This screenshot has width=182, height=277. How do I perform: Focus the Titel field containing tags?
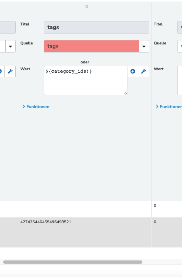[96, 27]
